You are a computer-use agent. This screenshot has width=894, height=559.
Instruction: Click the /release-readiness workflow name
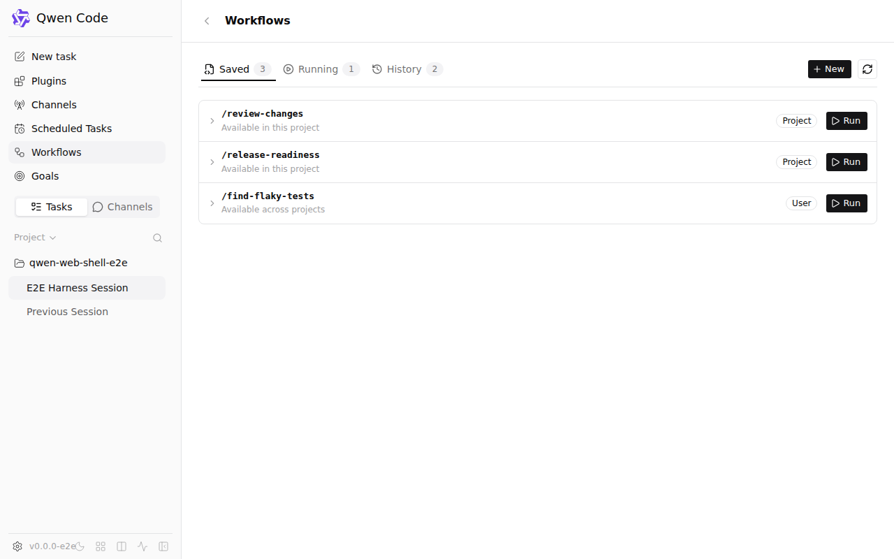(270, 155)
